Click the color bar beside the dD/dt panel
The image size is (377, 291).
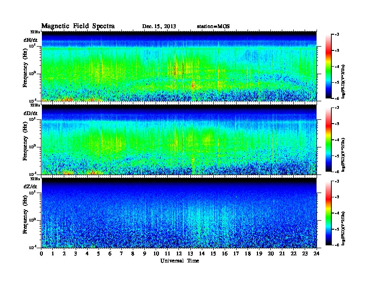[x=328, y=140]
